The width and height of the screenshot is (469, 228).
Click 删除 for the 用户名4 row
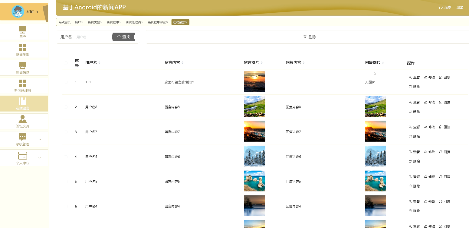tap(414, 211)
